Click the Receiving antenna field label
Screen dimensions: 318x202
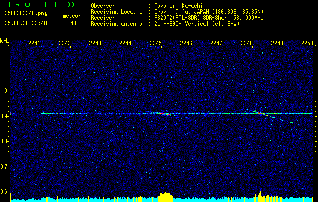pyautogui.click(x=116, y=24)
